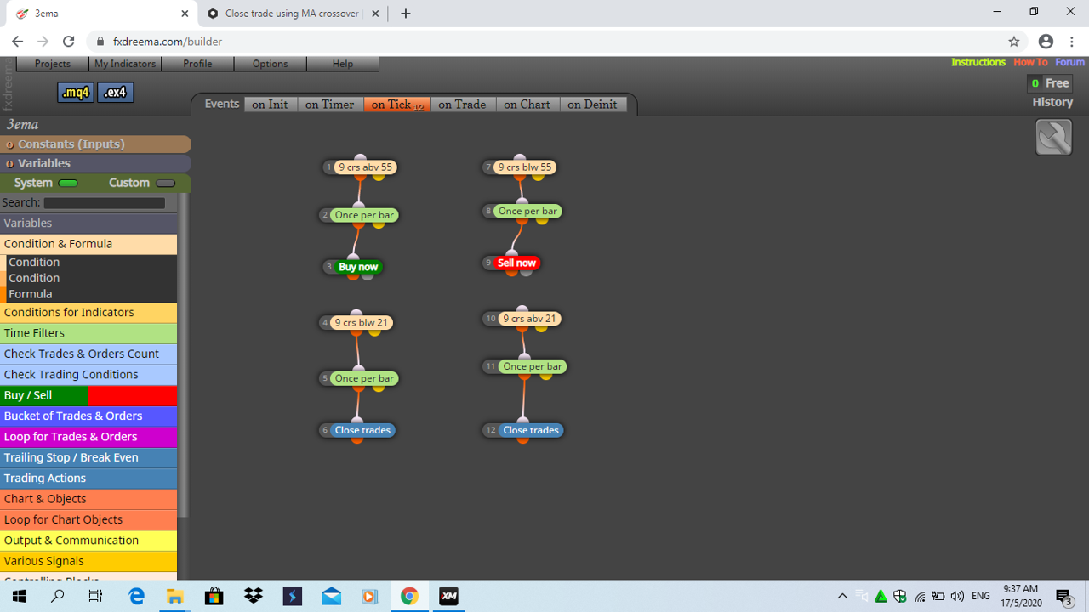Select the 'Buy now' block
1089x612 pixels.
point(358,267)
